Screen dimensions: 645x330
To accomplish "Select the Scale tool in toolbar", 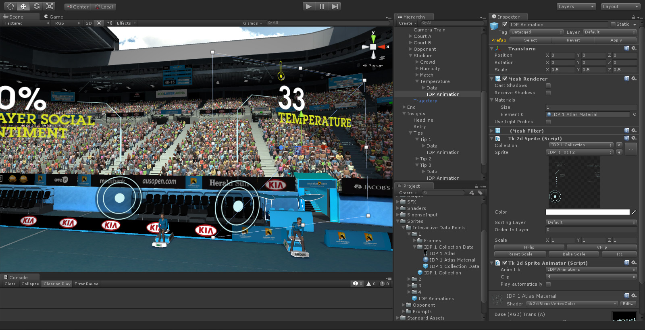I will point(49,6).
